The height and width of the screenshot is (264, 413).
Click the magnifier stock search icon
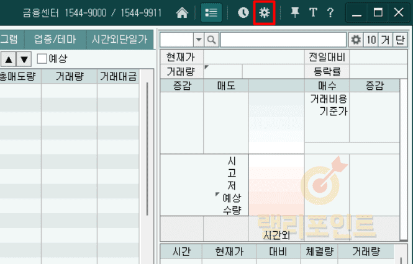click(212, 40)
